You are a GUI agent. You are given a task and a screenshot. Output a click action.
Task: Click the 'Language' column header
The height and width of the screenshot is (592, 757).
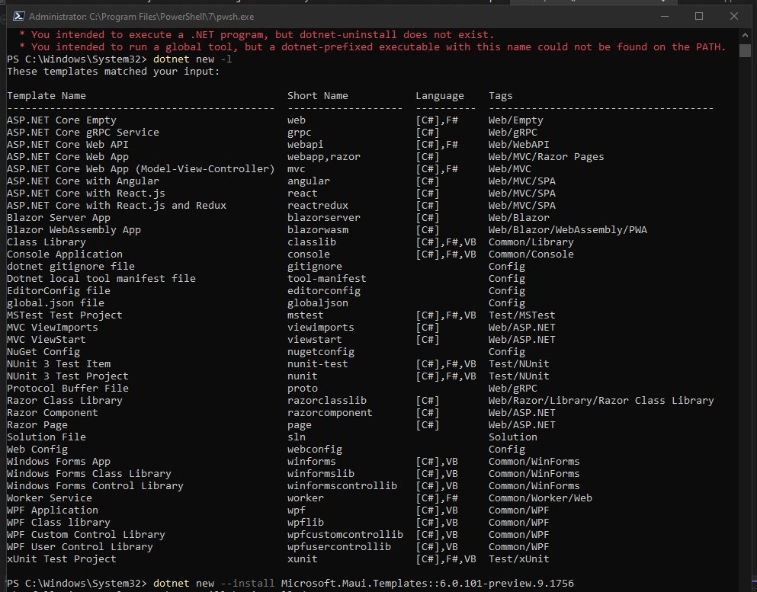[439, 95]
